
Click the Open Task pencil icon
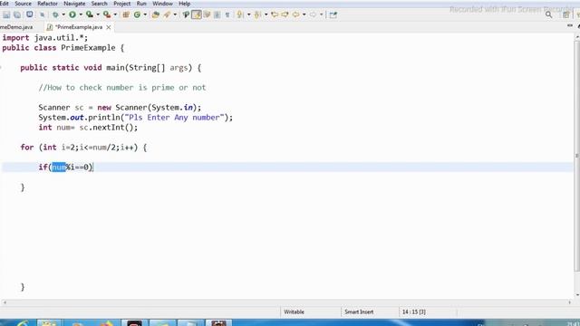click(x=167, y=14)
